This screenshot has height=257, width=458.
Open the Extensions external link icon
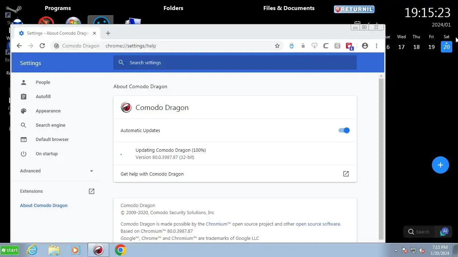click(92, 191)
